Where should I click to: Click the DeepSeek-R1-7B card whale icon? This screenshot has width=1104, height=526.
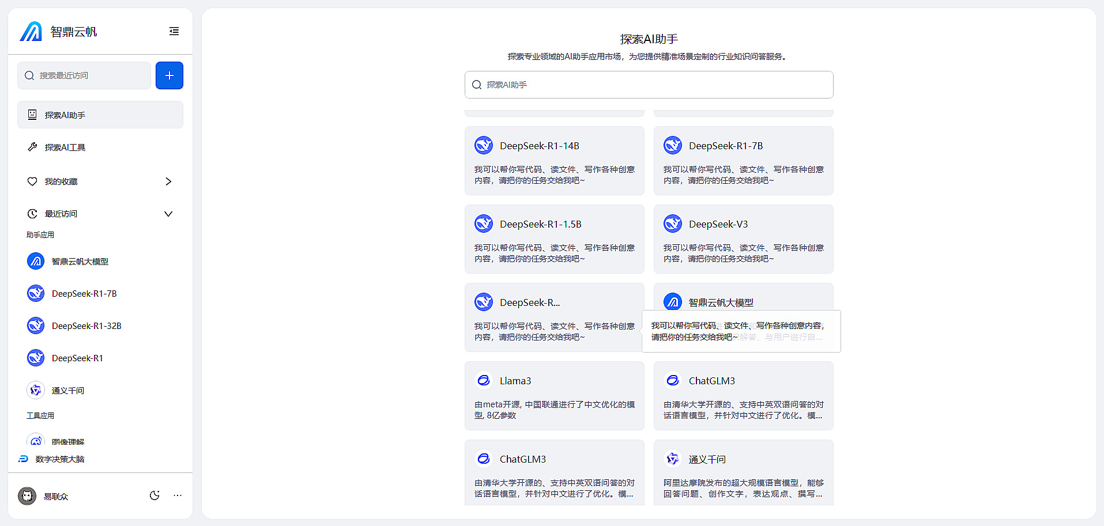(x=673, y=145)
